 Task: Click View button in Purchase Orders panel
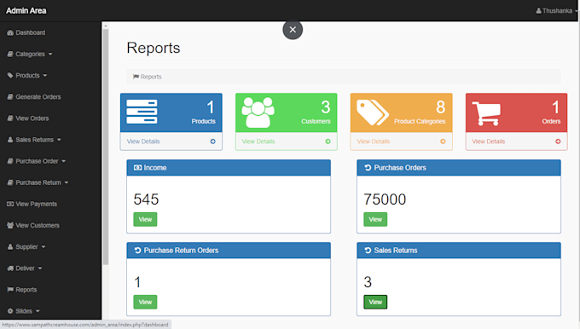pos(375,220)
